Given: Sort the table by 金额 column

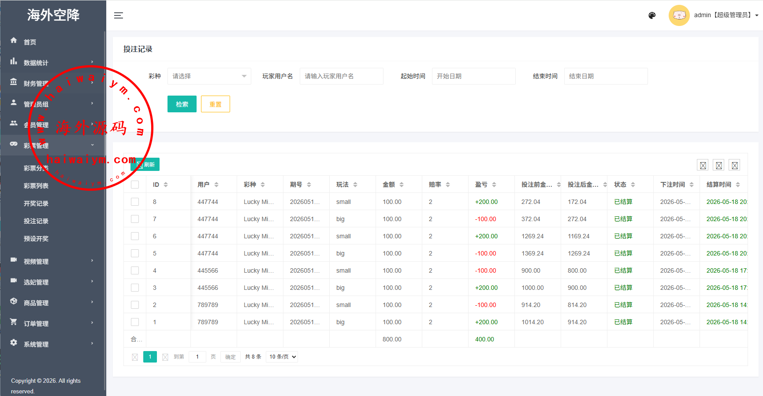Looking at the screenshot, I should [402, 185].
